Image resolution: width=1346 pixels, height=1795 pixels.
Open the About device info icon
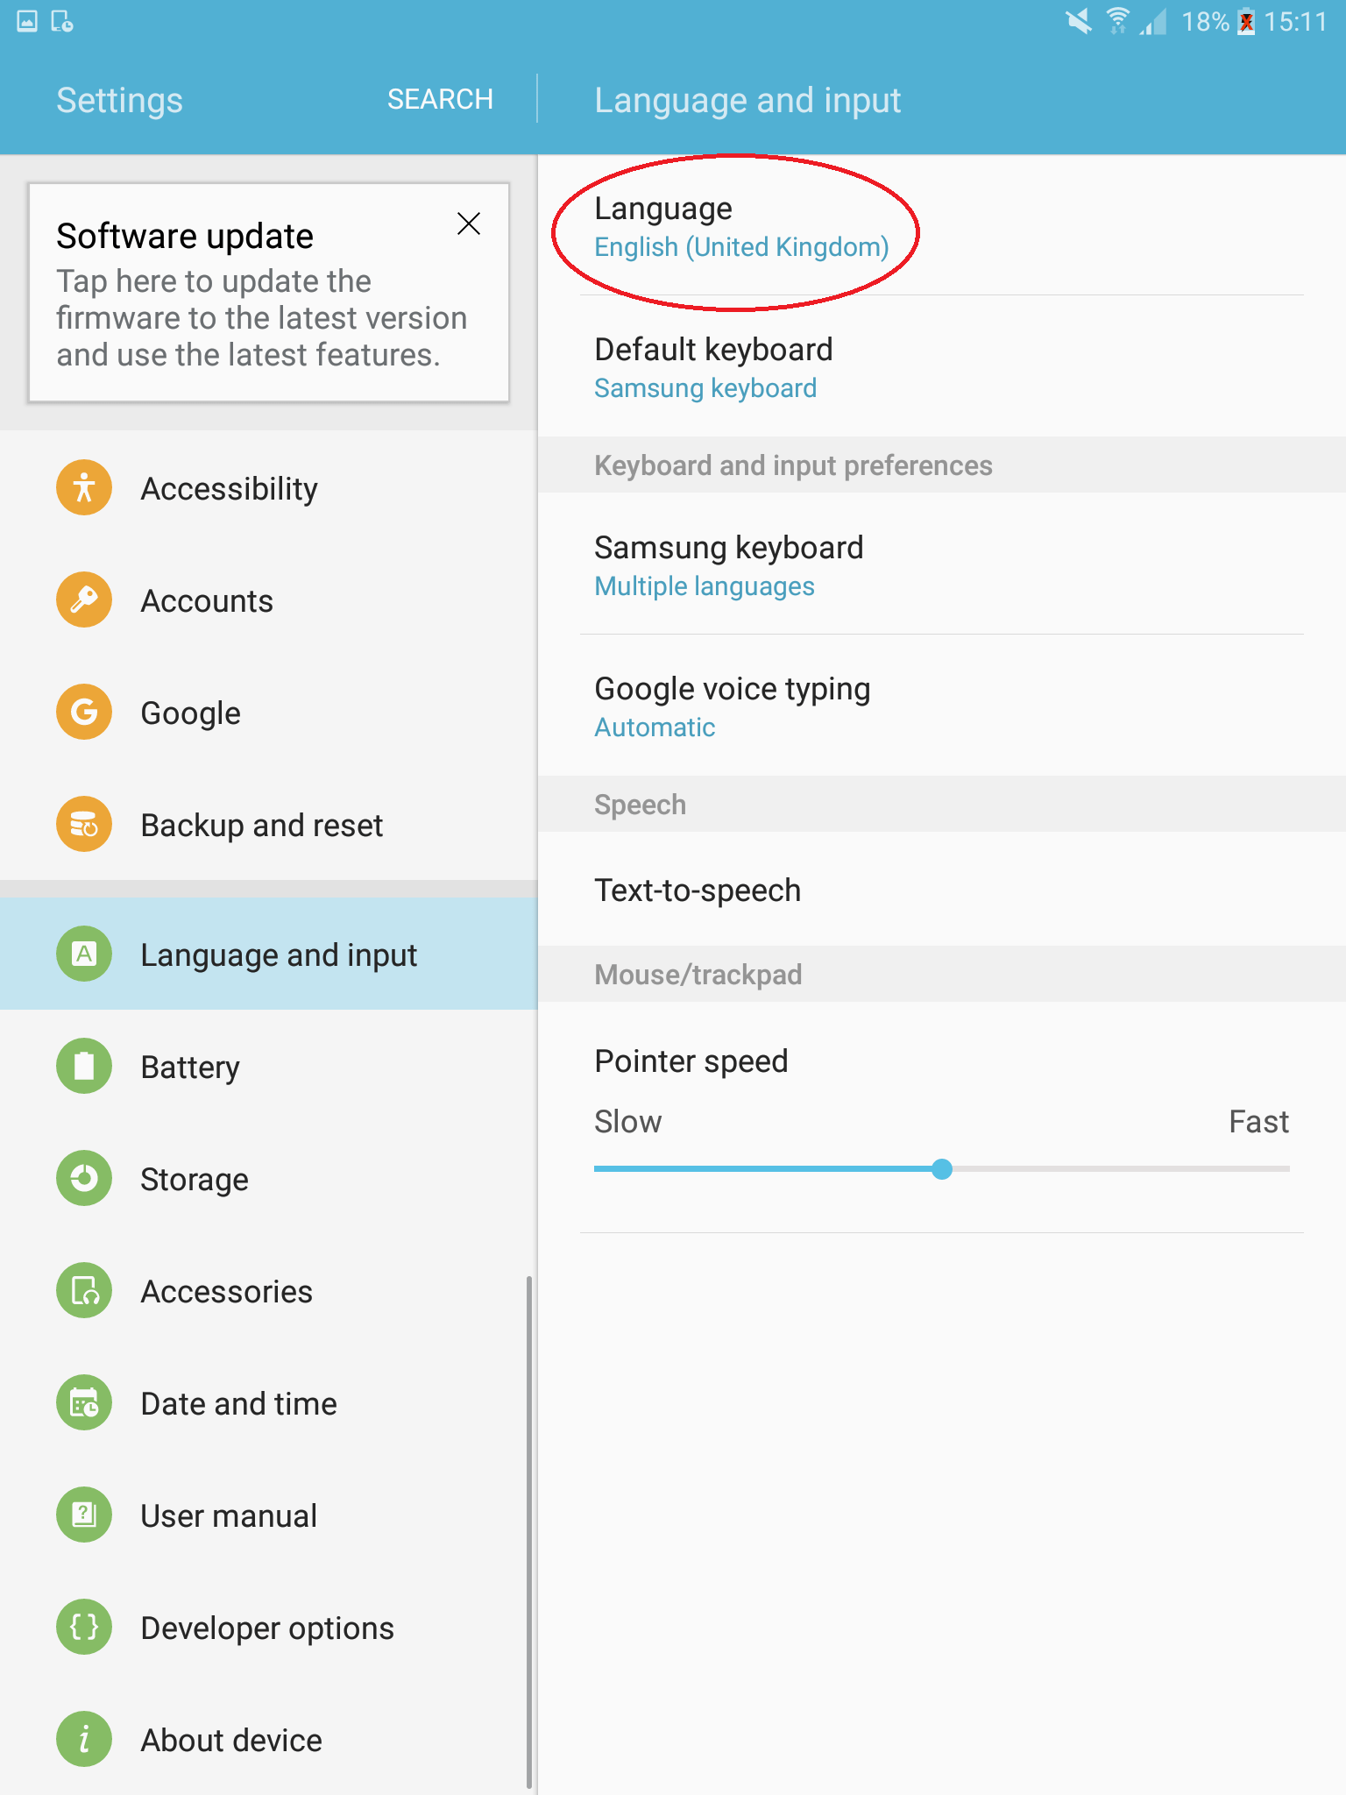pos(84,1739)
